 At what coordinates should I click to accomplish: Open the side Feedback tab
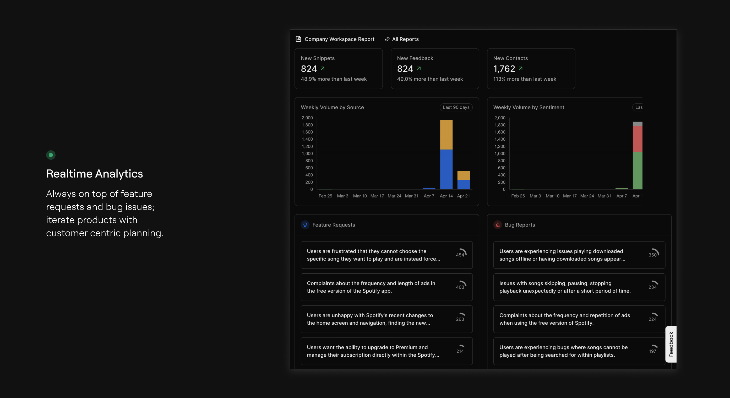click(671, 344)
